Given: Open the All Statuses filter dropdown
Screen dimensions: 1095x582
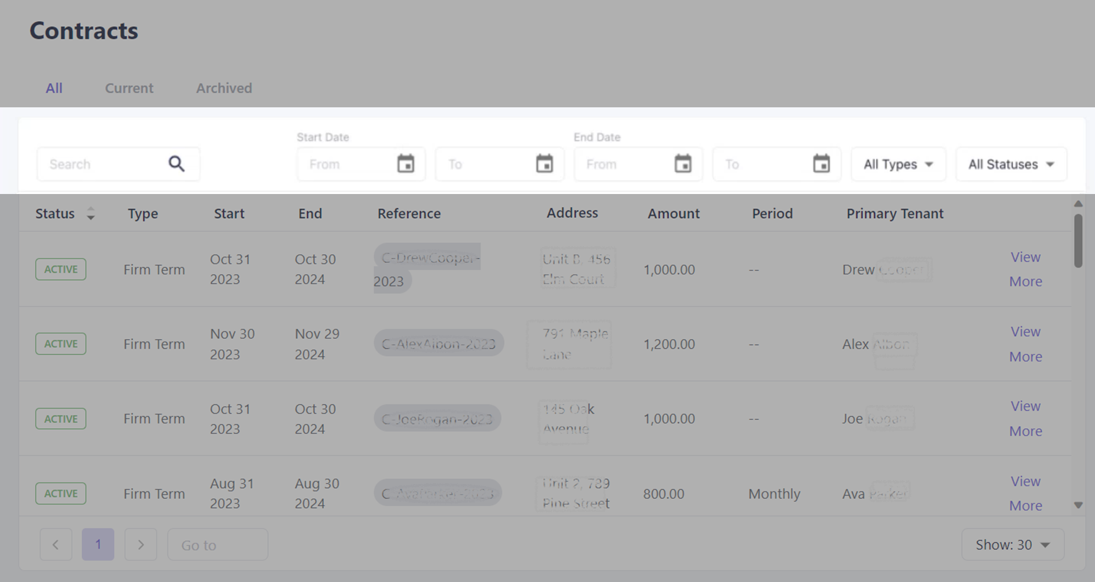Looking at the screenshot, I should (x=1011, y=165).
